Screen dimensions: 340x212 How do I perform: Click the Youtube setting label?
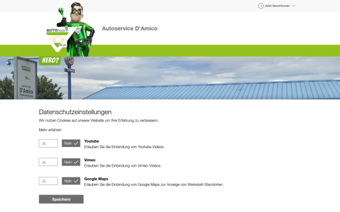point(91,141)
